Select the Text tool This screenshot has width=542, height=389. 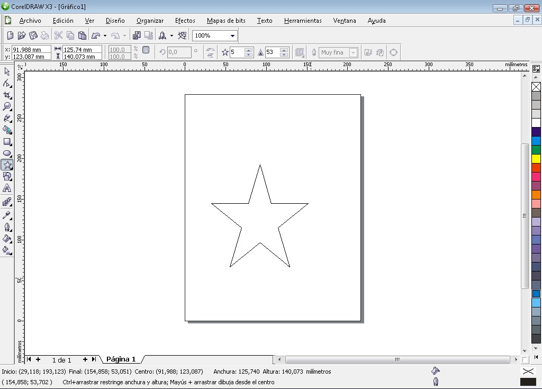(x=7, y=188)
